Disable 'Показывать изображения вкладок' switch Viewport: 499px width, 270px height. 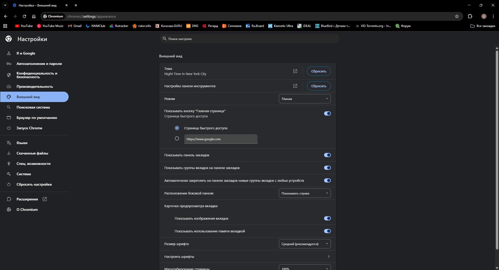[327, 218]
